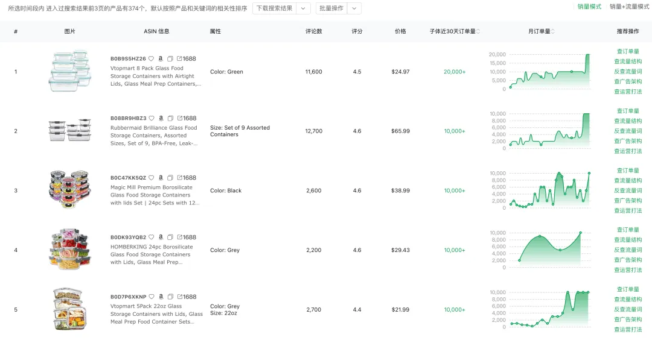Screen dimensions: 652x340
Task: Click Amazon logo icon next to B0B9S5HZ26
Action: coord(161,59)
